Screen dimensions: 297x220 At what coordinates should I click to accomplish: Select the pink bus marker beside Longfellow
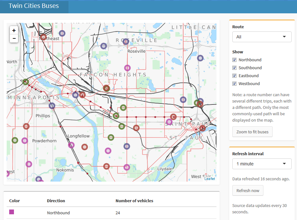(71, 145)
